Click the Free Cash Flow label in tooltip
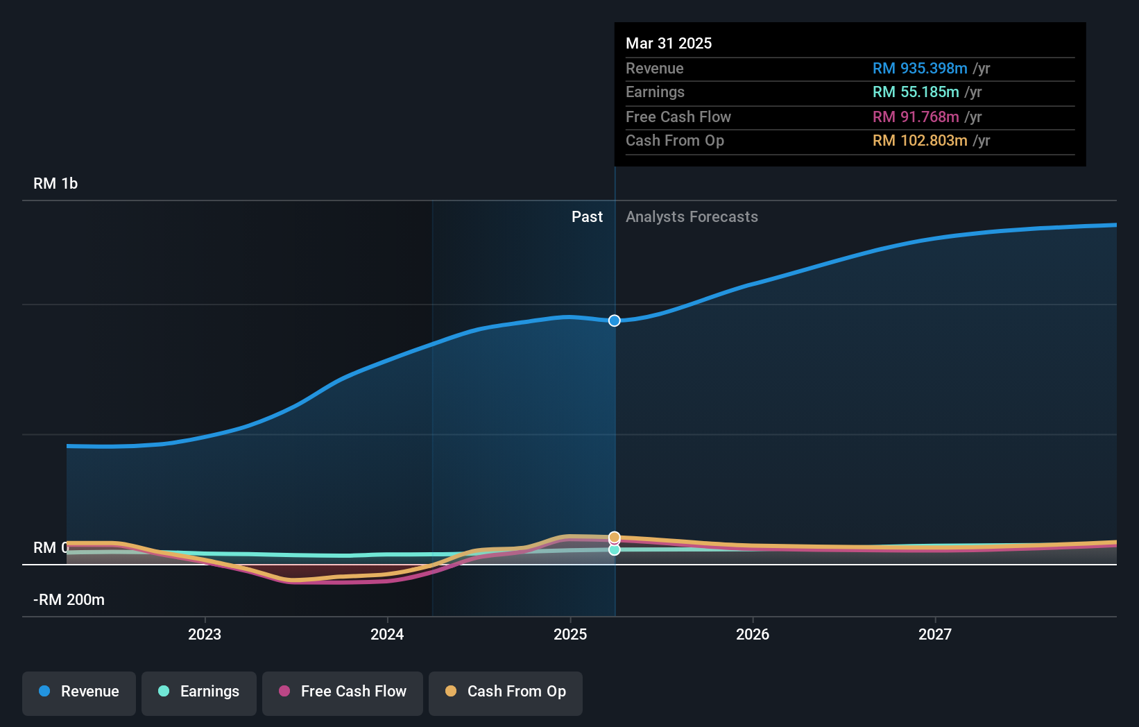 point(678,117)
